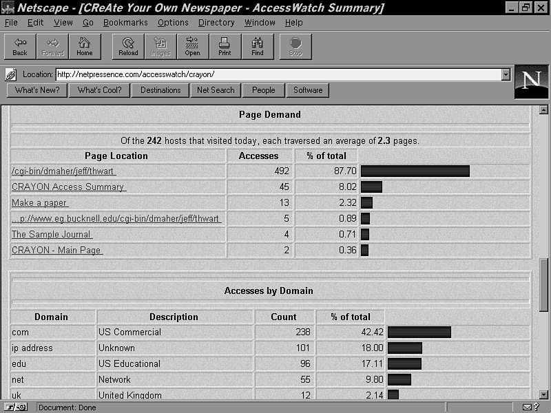Click the What's Cool? button
The width and height of the screenshot is (551, 413).
pyautogui.click(x=99, y=90)
